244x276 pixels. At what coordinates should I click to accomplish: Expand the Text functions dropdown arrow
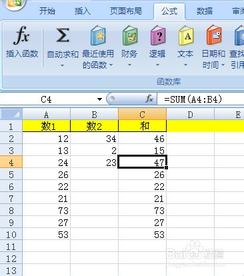coord(185,65)
